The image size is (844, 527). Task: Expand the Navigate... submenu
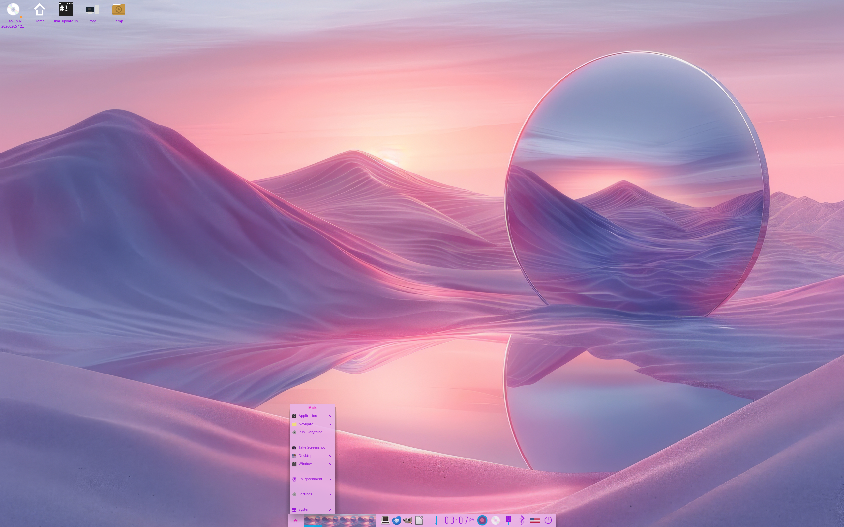point(313,424)
